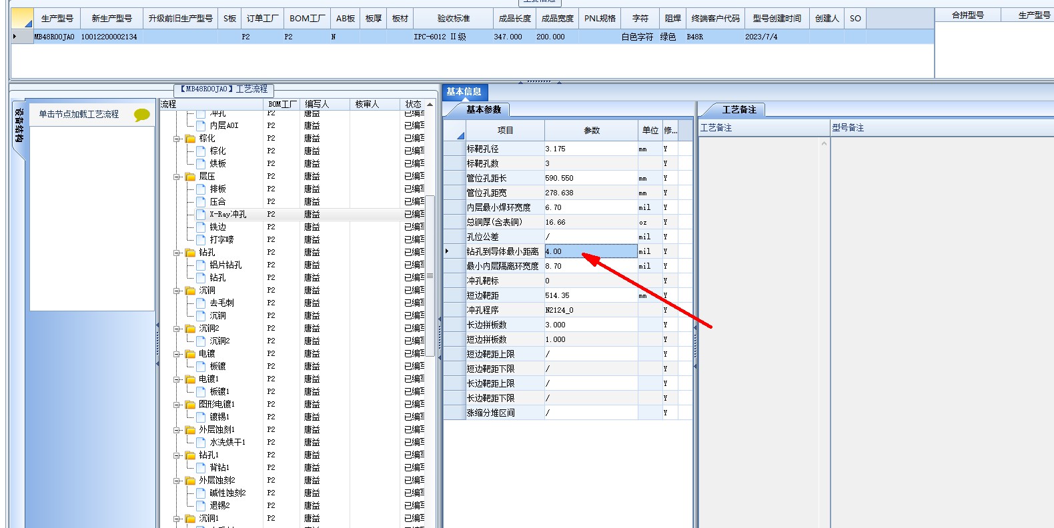Click the 项目 column header

coord(505,130)
